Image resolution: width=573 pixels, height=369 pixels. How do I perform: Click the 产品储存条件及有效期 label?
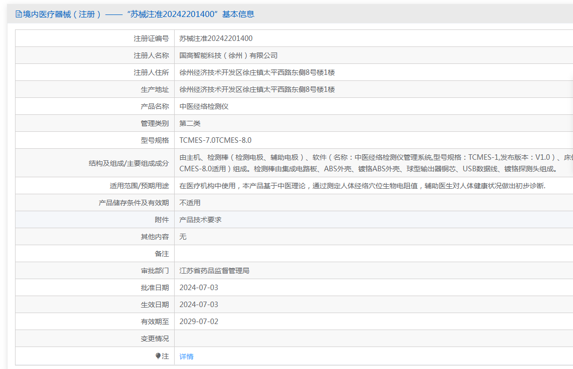[134, 203]
